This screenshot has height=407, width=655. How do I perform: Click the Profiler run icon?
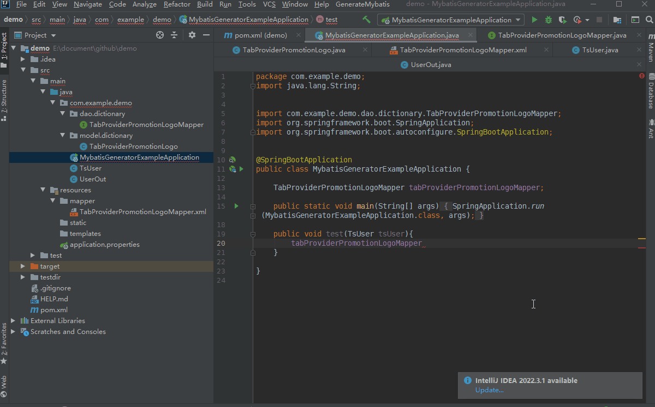[577, 20]
